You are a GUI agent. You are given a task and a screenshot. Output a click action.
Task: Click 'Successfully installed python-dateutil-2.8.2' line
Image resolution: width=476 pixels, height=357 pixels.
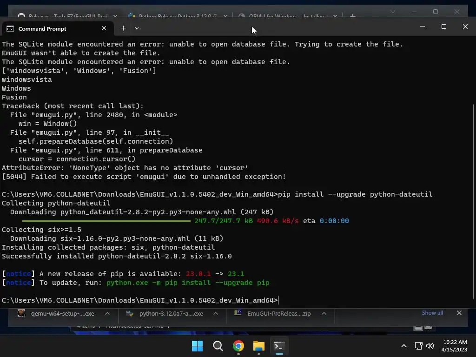point(117,256)
